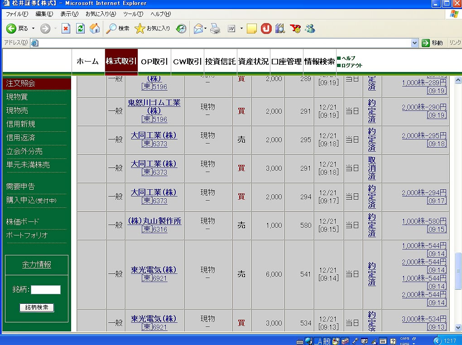Click the リンク links bar label
The image size is (462, 345).
pos(455,43)
